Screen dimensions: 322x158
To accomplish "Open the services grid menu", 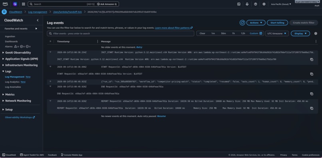I will coord(24,4).
